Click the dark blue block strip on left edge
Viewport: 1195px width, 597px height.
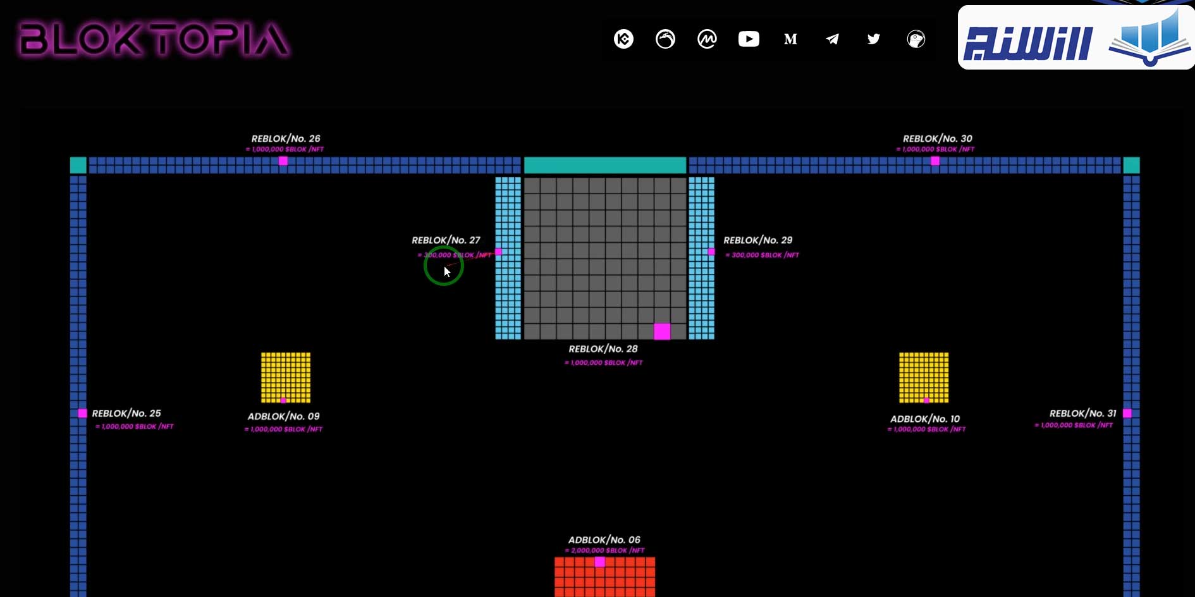pos(78,386)
